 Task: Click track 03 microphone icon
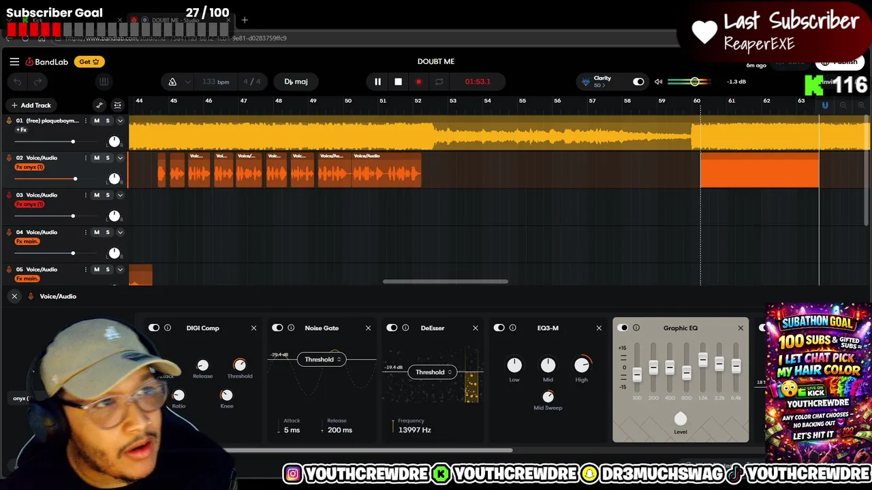[x=9, y=195]
